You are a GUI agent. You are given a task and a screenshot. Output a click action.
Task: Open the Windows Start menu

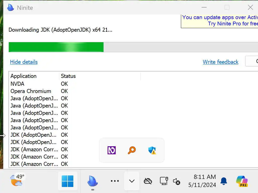click(68, 181)
